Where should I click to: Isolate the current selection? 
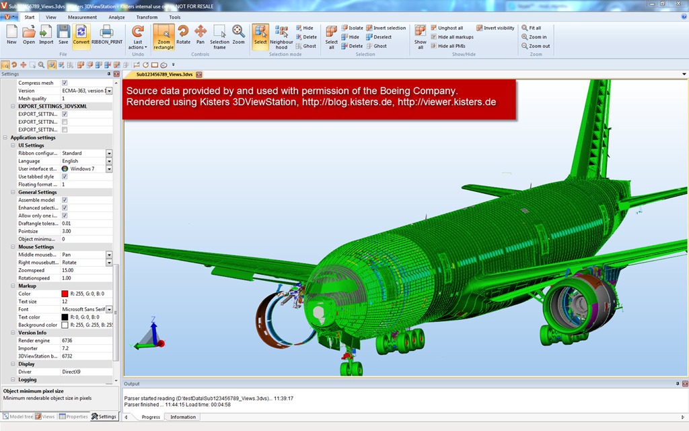[353, 28]
